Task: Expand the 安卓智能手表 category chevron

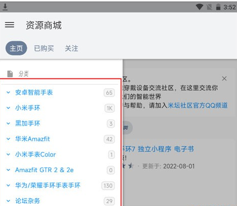Action: click(8, 92)
